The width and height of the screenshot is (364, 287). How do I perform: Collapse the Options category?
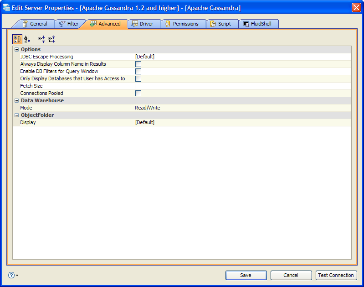[16, 50]
